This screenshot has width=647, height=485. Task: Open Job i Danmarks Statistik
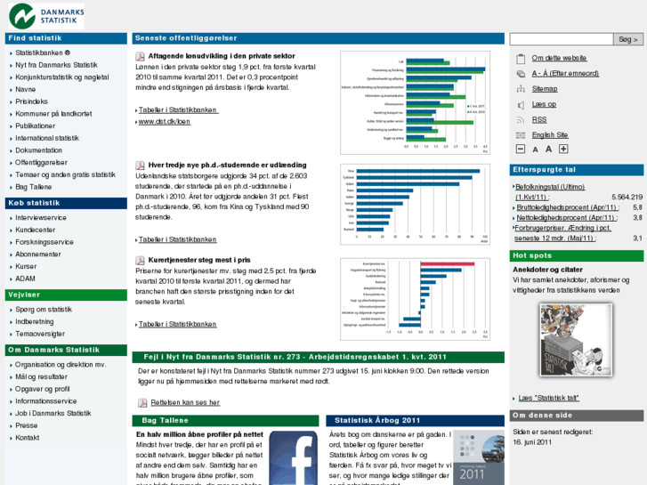click(x=53, y=414)
